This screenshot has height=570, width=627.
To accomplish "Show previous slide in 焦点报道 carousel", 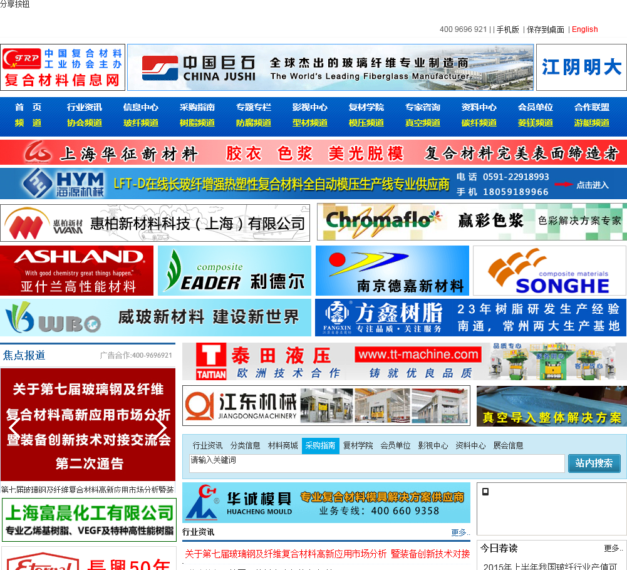I will [15, 428].
